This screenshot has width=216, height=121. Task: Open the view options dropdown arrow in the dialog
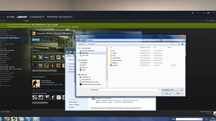[174, 44]
